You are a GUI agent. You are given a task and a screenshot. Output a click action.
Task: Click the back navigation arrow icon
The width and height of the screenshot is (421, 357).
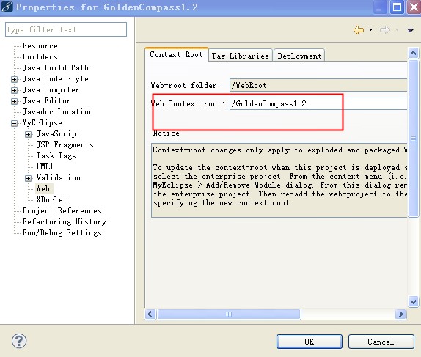click(x=359, y=30)
